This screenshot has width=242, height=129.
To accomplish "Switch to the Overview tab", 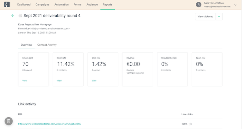I will click(x=26, y=45).
